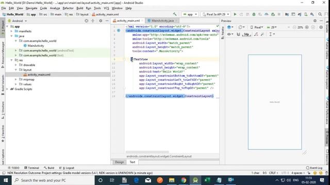The width and height of the screenshot is (330, 185).
Task: Expand the drawable folder
Action: coord(16,65)
